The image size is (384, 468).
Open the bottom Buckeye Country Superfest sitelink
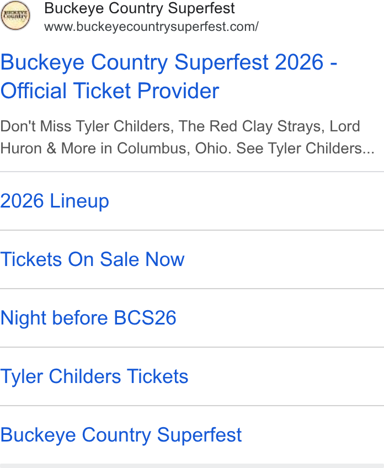point(121,435)
